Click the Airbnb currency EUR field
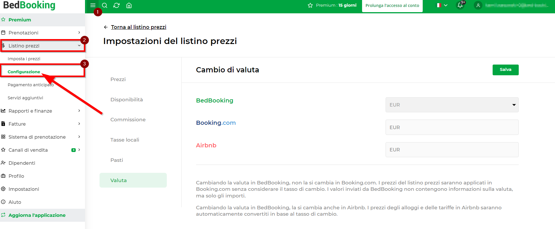The height and width of the screenshot is (229, 555). point(452,150)
